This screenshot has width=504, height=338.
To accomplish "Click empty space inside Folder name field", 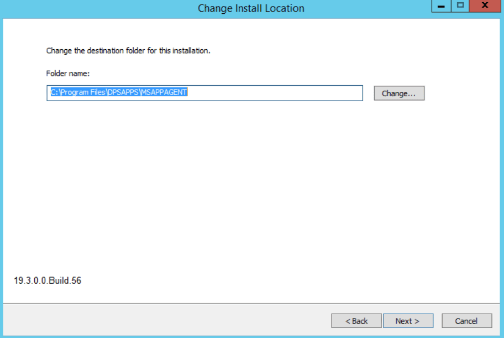I will pyautogui.click(x=276, y=93).
